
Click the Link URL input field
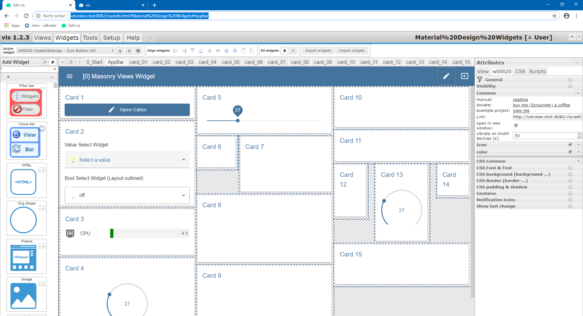547,117
